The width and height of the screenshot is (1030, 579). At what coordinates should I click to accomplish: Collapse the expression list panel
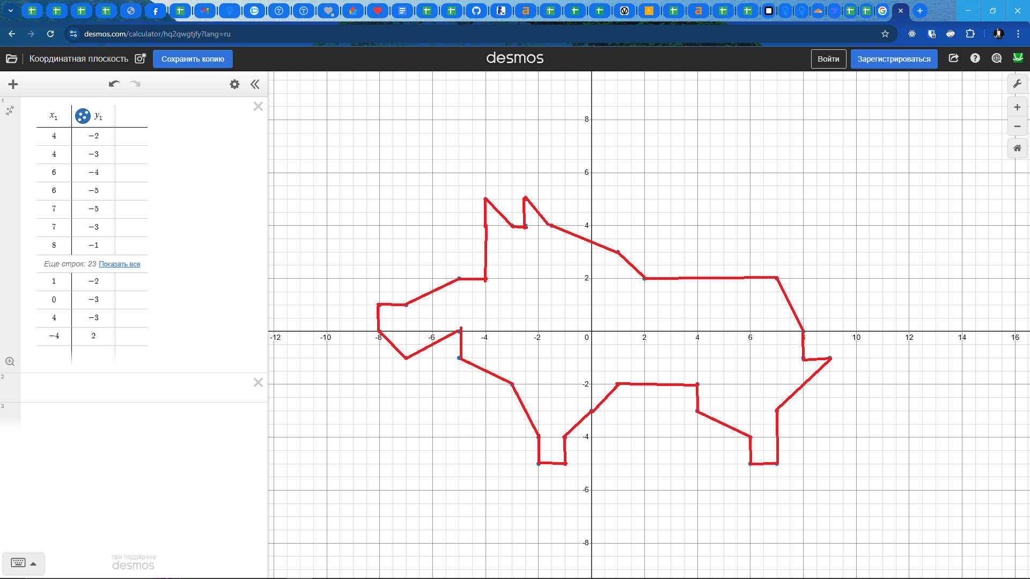tap(255, 84)
